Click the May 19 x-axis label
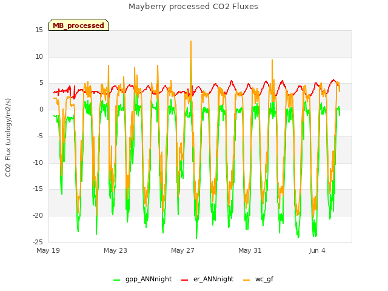The height and width of the screenshot is (291, 388). point(48,250)
